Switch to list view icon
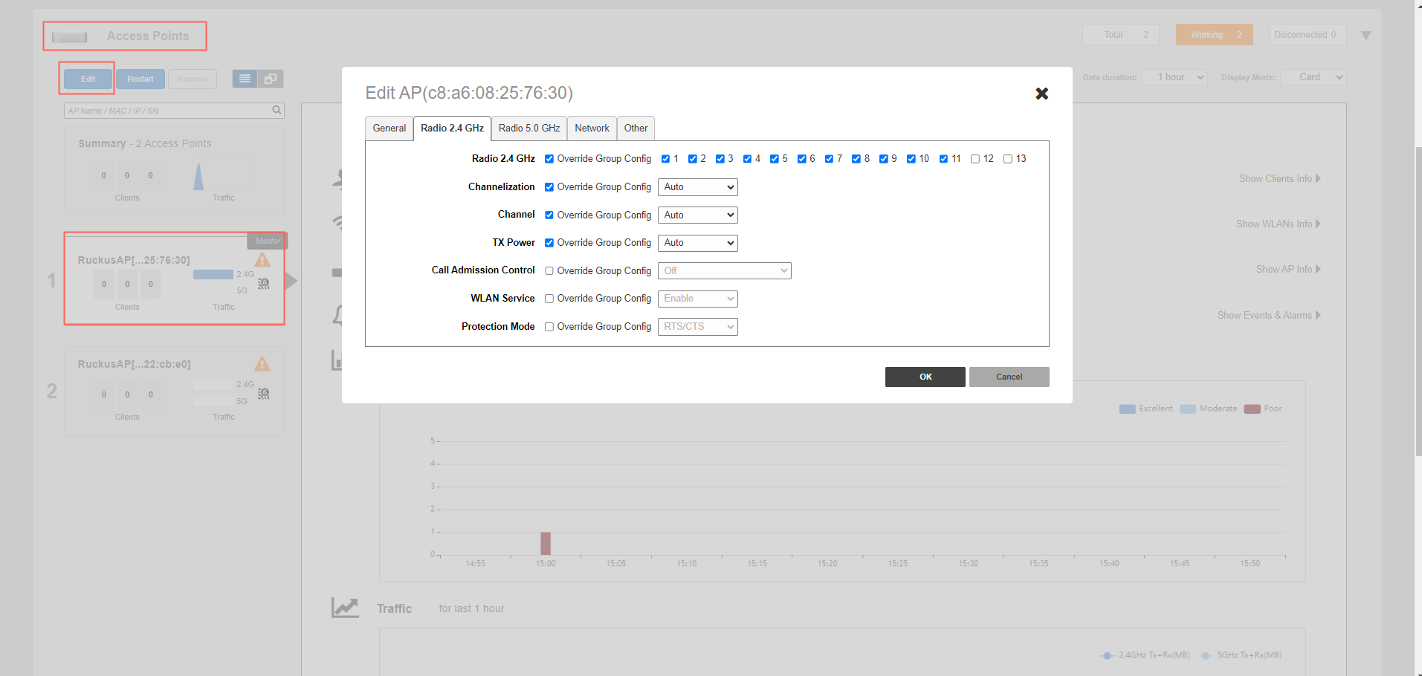The height and width of the screenshot is (676, 1422). [x=245, y=79]
